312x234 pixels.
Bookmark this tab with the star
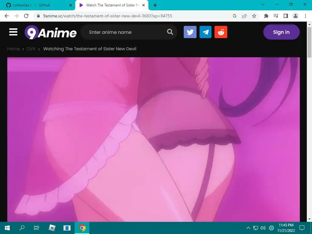click(254, 16)
